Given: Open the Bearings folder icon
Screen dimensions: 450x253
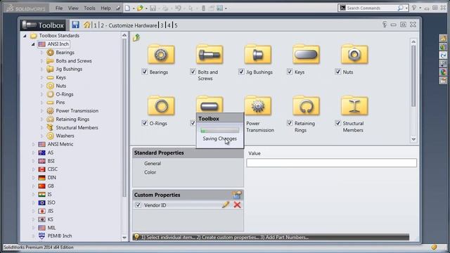Looking at the screenshot, I should [x=161, y=54].
